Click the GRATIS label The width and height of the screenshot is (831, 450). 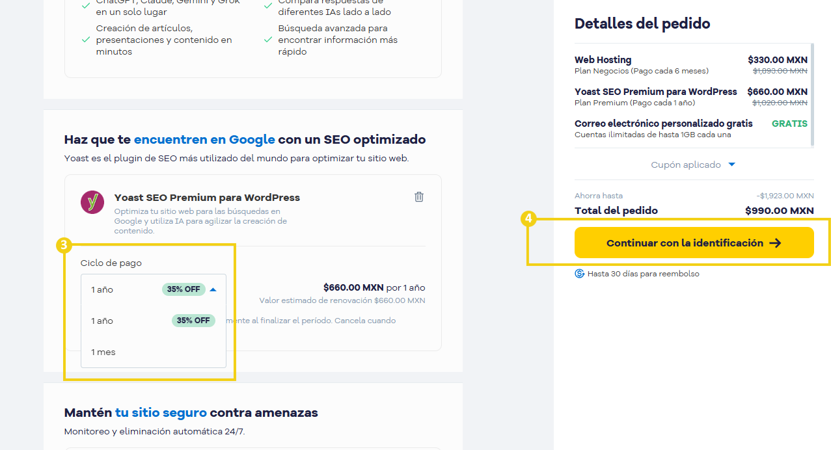pos(789,124)
